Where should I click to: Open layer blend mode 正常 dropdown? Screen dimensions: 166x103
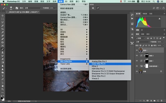pyautogui.click(x=142, y=42)
